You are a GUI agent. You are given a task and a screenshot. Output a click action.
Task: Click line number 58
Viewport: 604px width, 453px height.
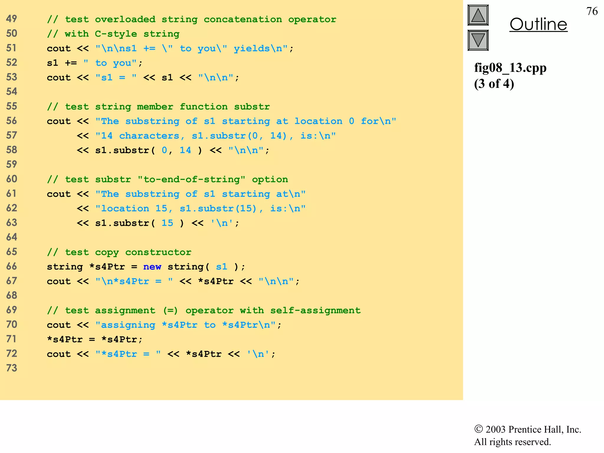coord(12,150)
